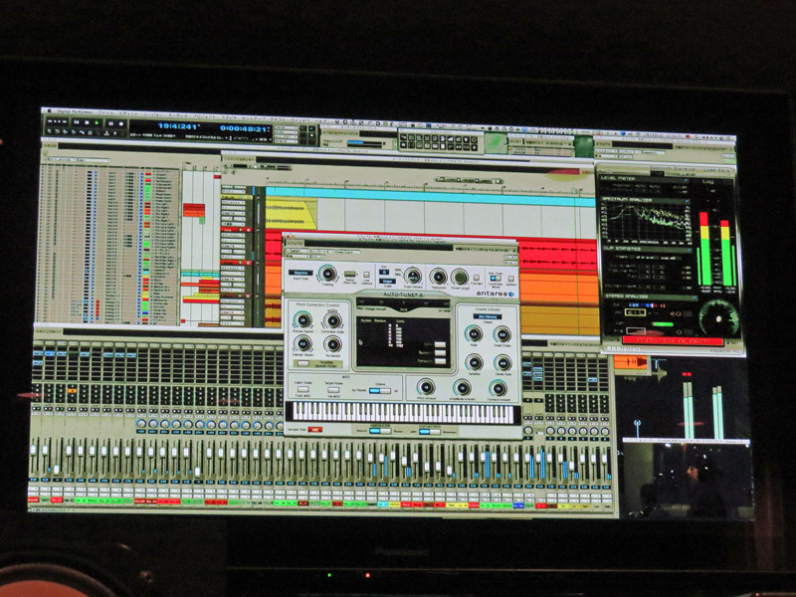
Task: Collapse the LEVEL METER section
Action: (x=687, y=180)
